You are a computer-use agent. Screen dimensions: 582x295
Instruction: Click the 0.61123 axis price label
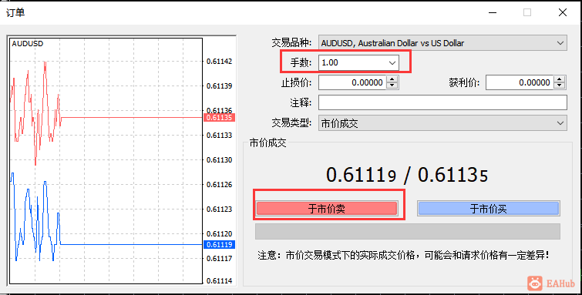click(219, 209)
